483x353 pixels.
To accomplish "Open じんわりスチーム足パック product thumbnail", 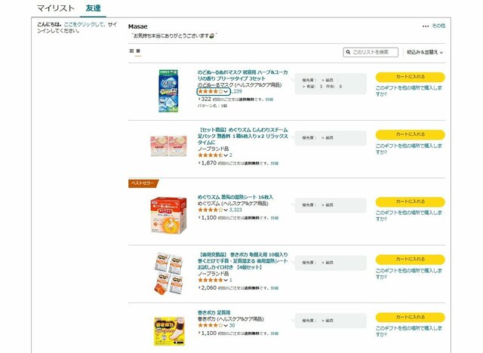I will 168,146.
